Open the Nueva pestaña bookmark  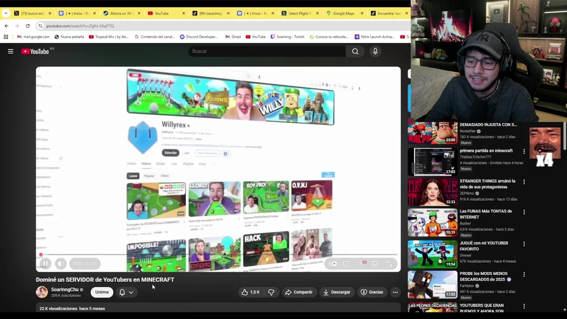click(x=69, y=37)
